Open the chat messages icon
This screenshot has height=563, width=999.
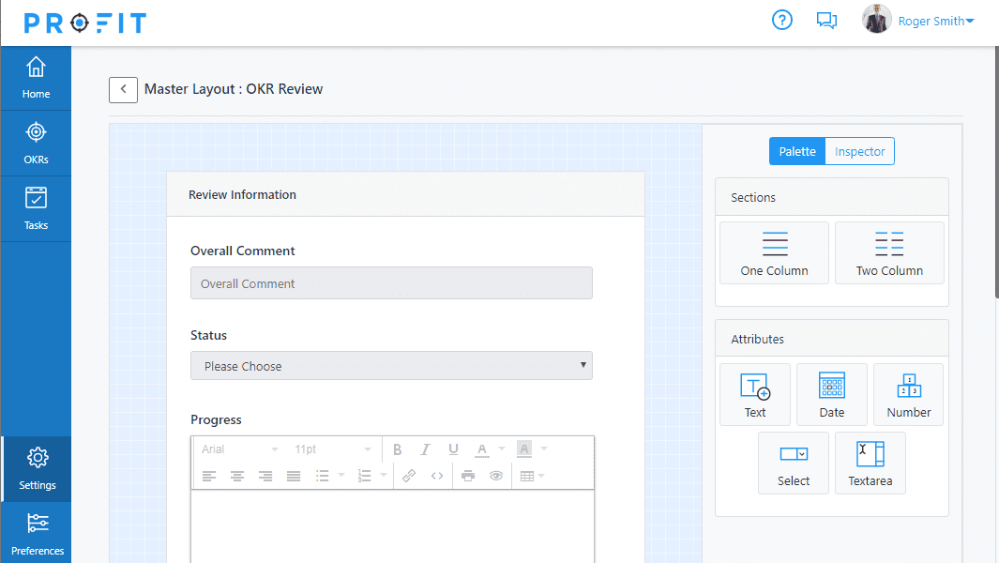pos(826,21)
